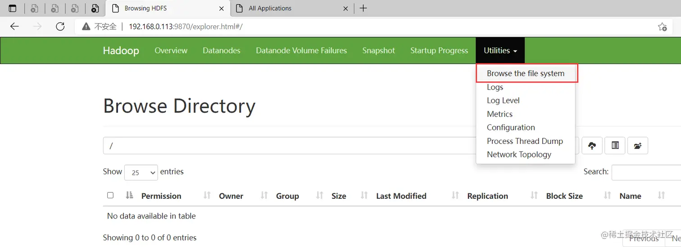
Task: Click the Permission column header
Action: (161, 196)
